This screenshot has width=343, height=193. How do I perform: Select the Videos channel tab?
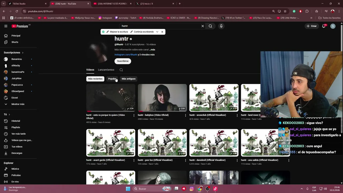tap(90, 70)
